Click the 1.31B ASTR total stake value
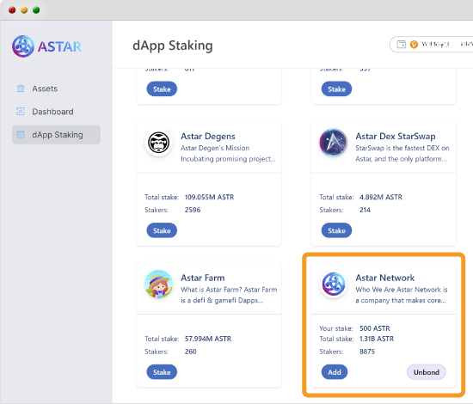The width and height of the screenshot is (473, 404). [377, 339]
